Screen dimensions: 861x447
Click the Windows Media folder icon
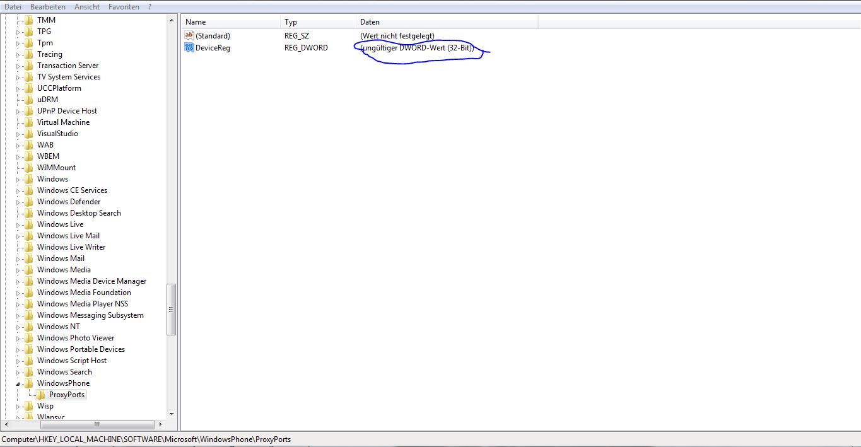29,270
